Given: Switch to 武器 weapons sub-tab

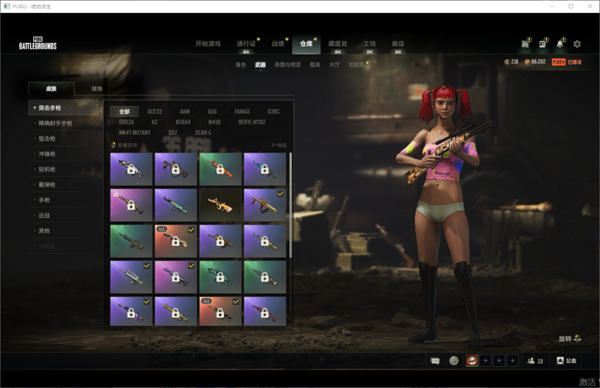Looking at the screenshot, I should (260, 64).
